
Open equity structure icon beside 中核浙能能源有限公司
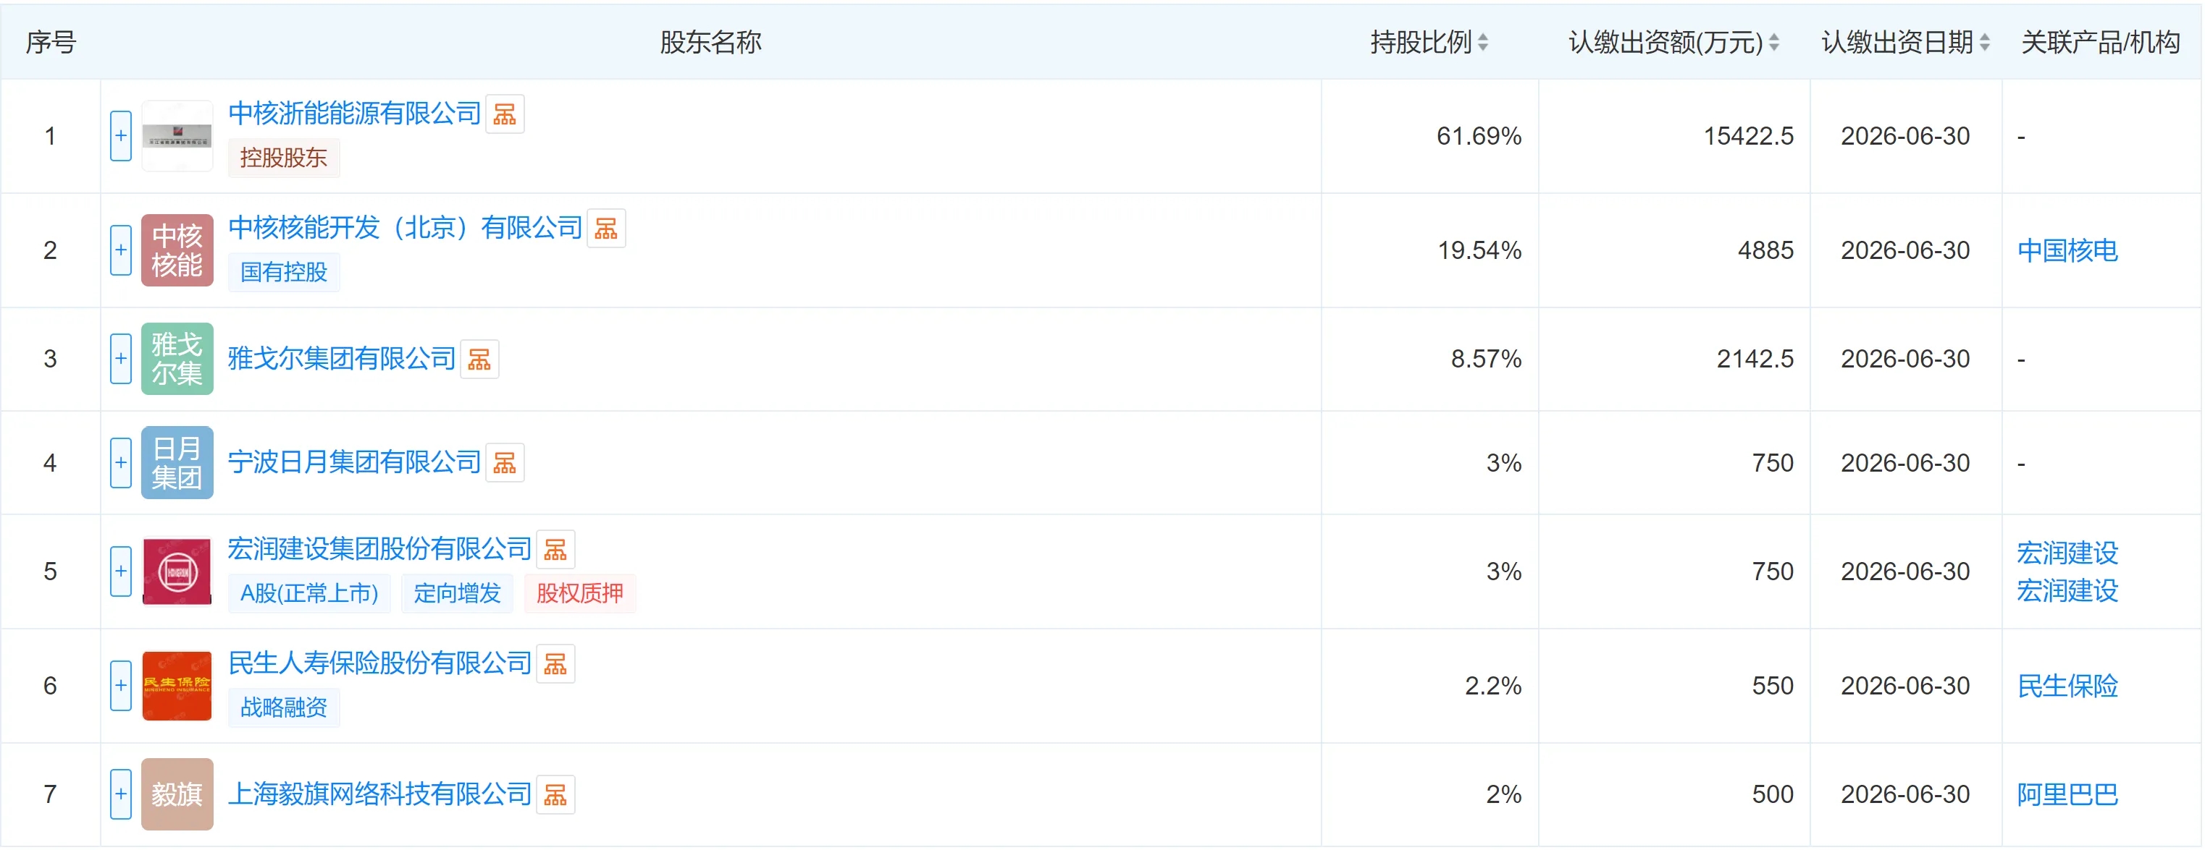click(504, 114)
